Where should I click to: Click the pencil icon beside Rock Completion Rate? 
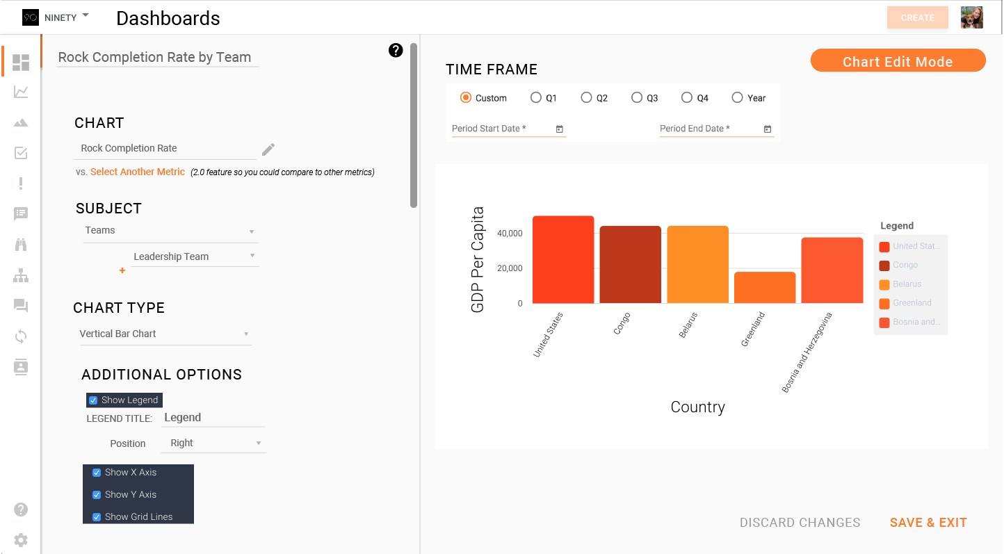[x=268, y=149]
